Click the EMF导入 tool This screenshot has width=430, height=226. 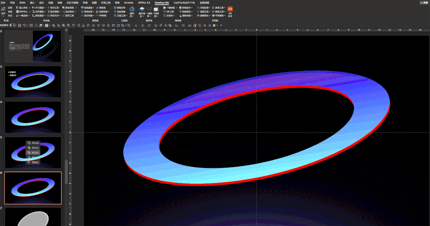click(x=22, y=12)
